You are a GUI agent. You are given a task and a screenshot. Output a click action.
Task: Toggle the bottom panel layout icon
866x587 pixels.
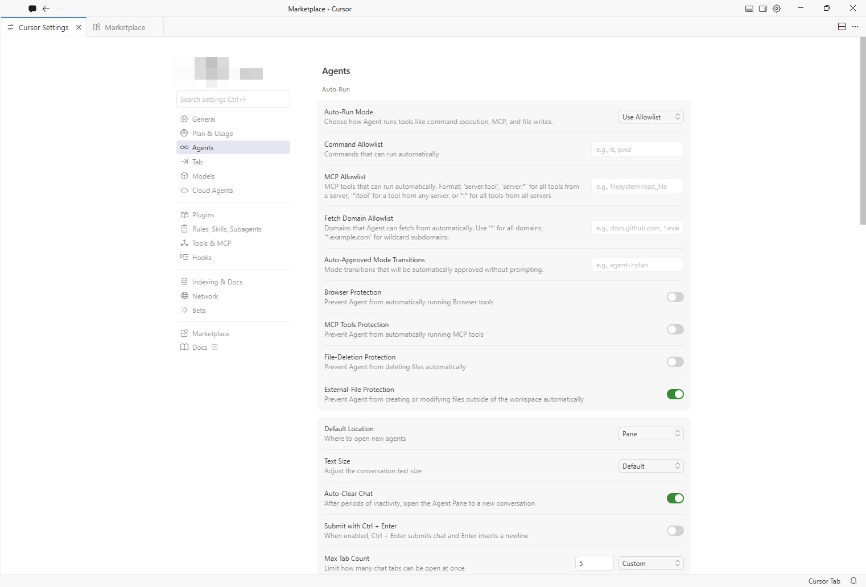point(749,9)
